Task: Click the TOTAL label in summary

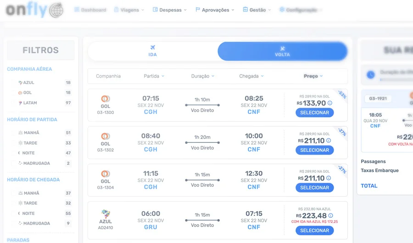Action: (369, 186)
